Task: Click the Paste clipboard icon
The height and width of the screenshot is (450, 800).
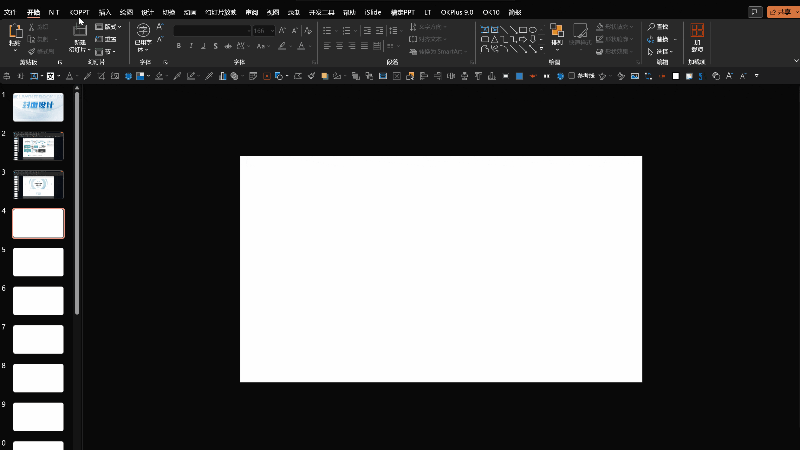Action: pyautogui.click(x=15, y=31)
